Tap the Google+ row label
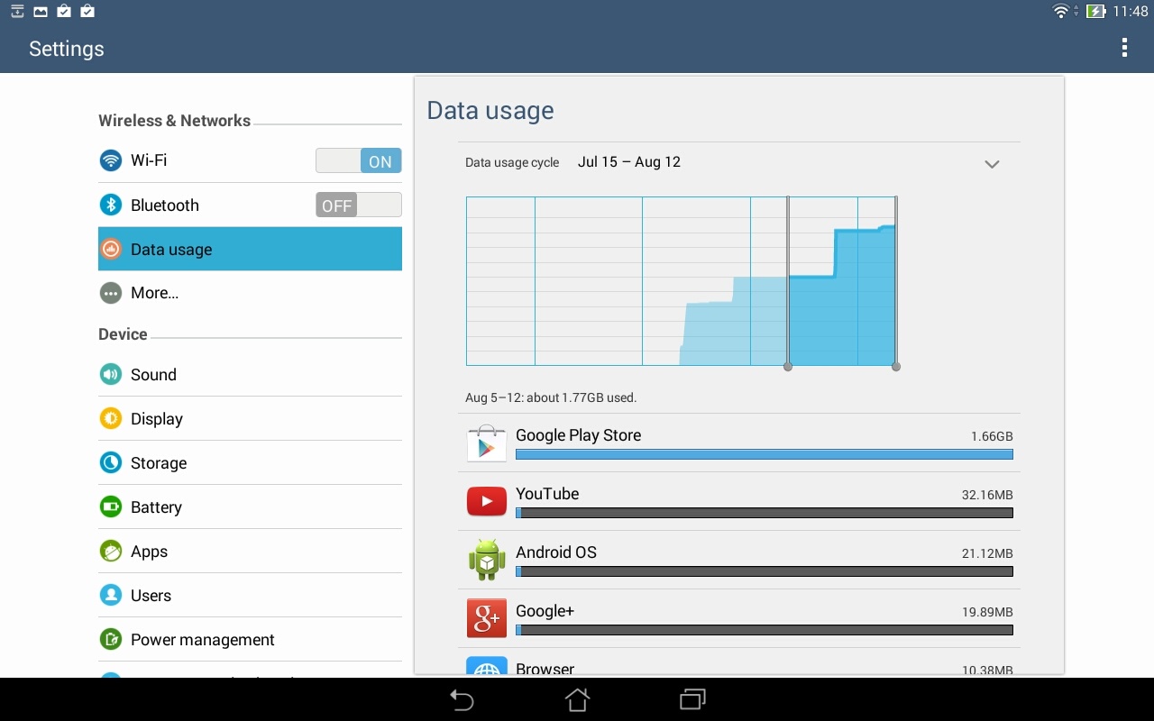1154x721 pixels. point(545,611)
